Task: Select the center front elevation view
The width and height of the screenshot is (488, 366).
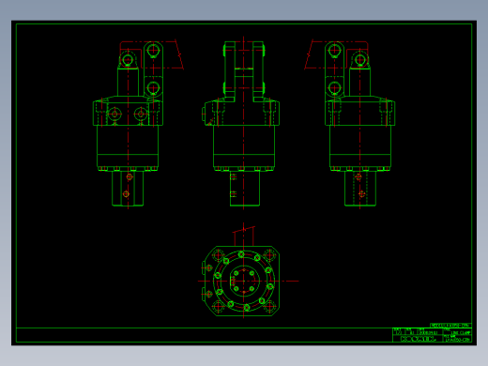Action: coord(241,124)
